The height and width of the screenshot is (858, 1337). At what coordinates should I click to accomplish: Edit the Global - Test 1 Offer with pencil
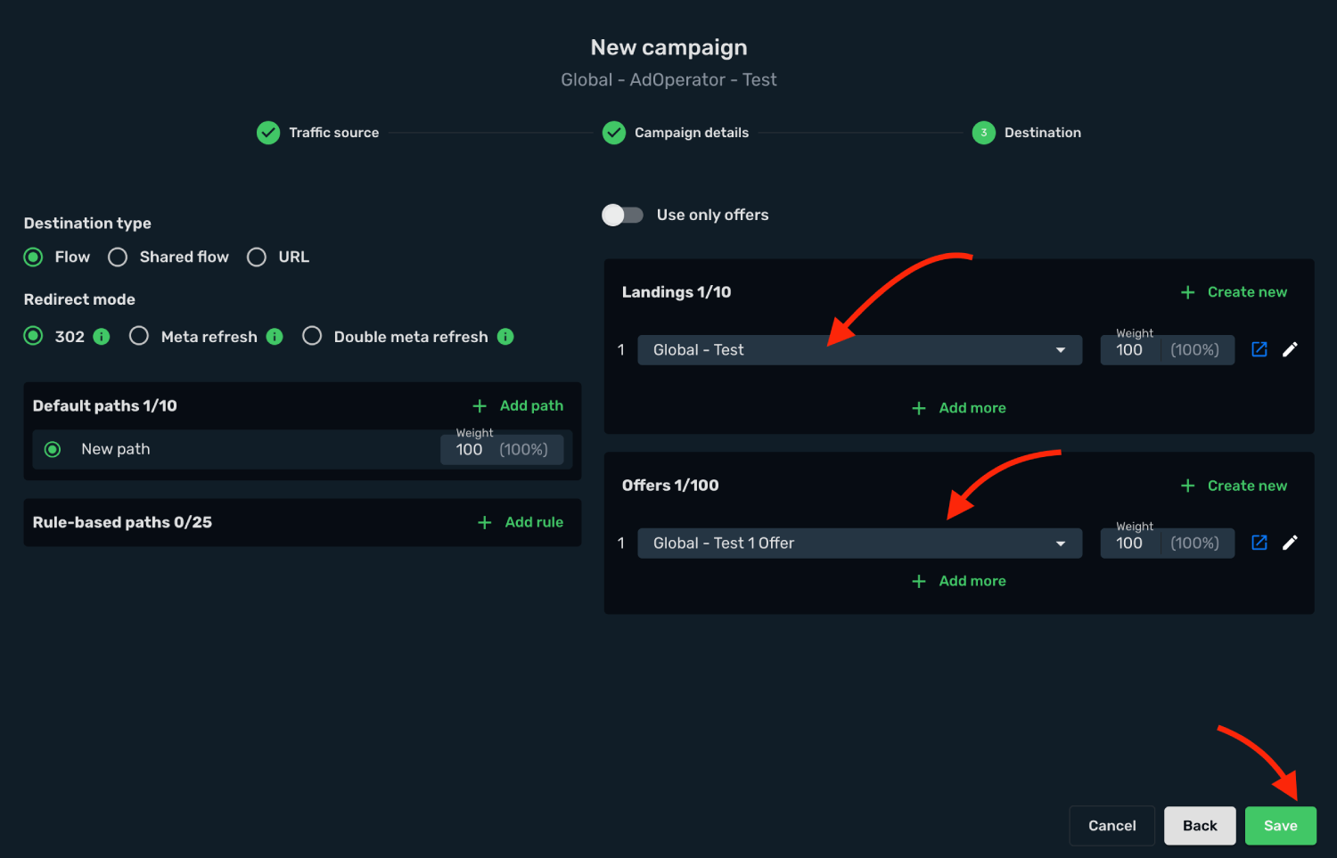coord(1290,543)
